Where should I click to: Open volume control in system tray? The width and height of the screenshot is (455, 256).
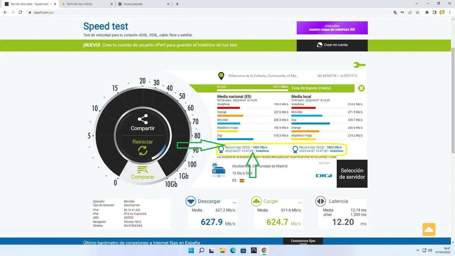pos(430,250)
